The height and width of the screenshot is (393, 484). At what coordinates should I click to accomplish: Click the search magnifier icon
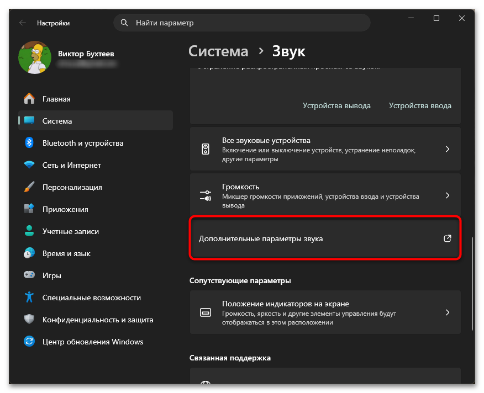[x=124, y=23]
